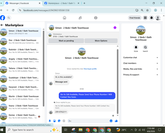
Task: Open Chrome zoom magnifier icon
Action: tap(142, 10)
